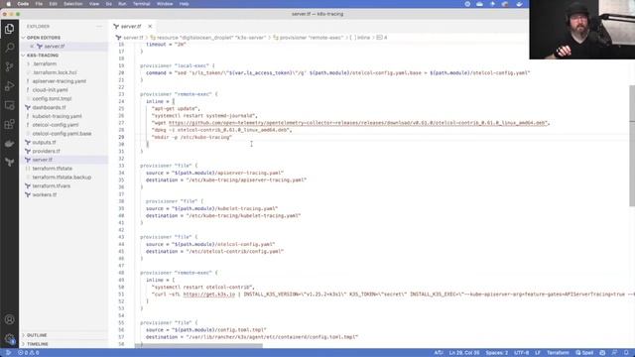Open the Edit menu
The width and height of the screenshot is (635, 357).
click(x=53, y=4)
